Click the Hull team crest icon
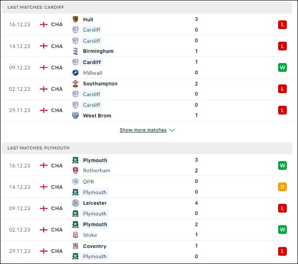 (75, 19)
